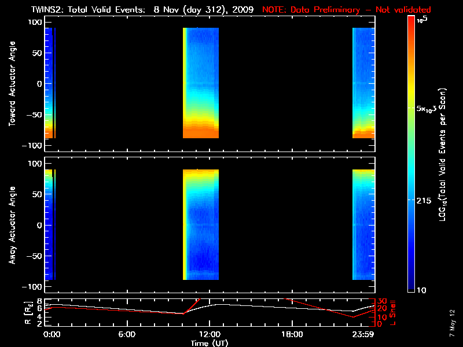Click the 5x10^3 label on the colorbar
This screenshot has height=347, width=463.
(429, 109)
